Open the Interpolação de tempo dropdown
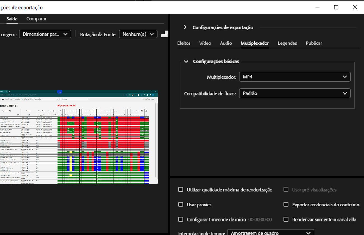This screenshot has height=235, width=364. click(270, 233)
